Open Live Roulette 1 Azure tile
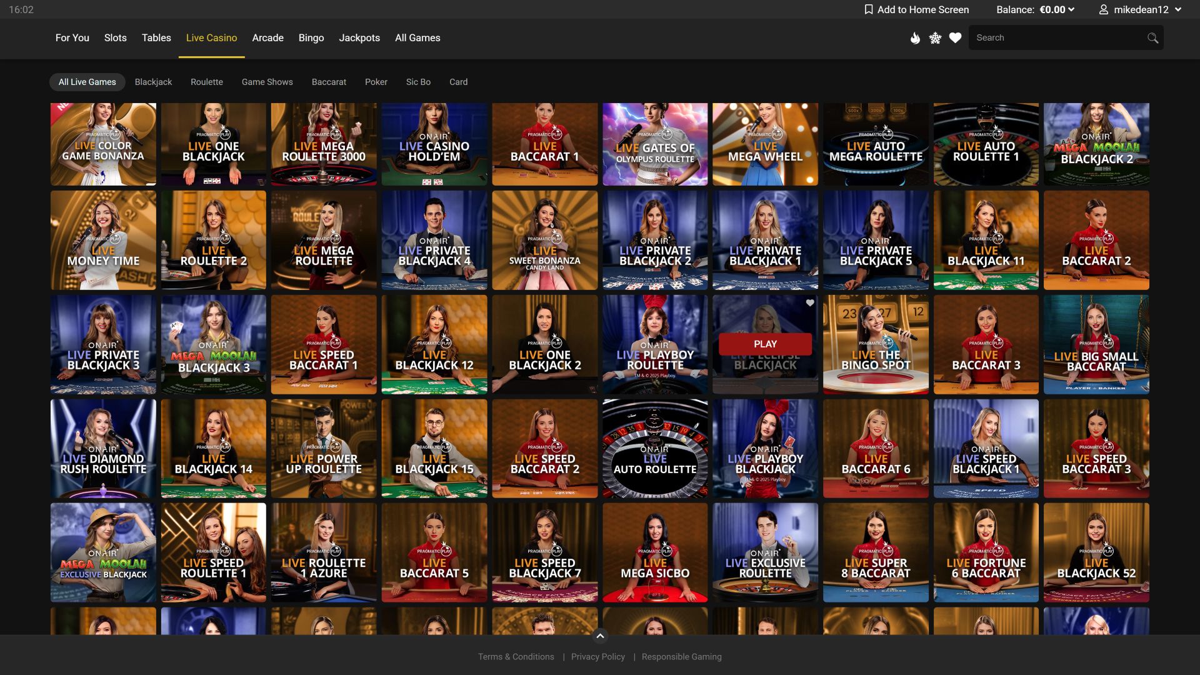This screenshot has width=1200, height=675. 324,552
